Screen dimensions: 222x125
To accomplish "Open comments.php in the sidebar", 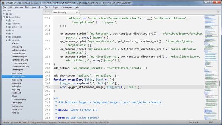I will [18, 53].
